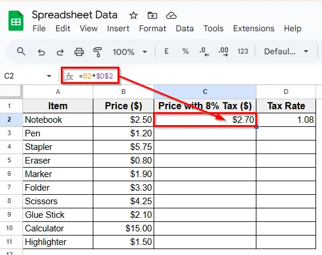322x255 pixels.
Task: Open the Extensions menu
Action: 253,28
